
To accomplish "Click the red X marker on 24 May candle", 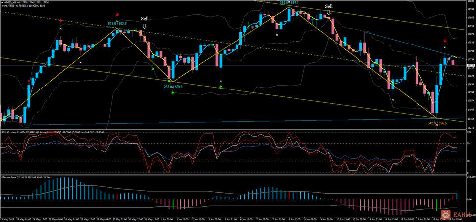I will [29, 81].
